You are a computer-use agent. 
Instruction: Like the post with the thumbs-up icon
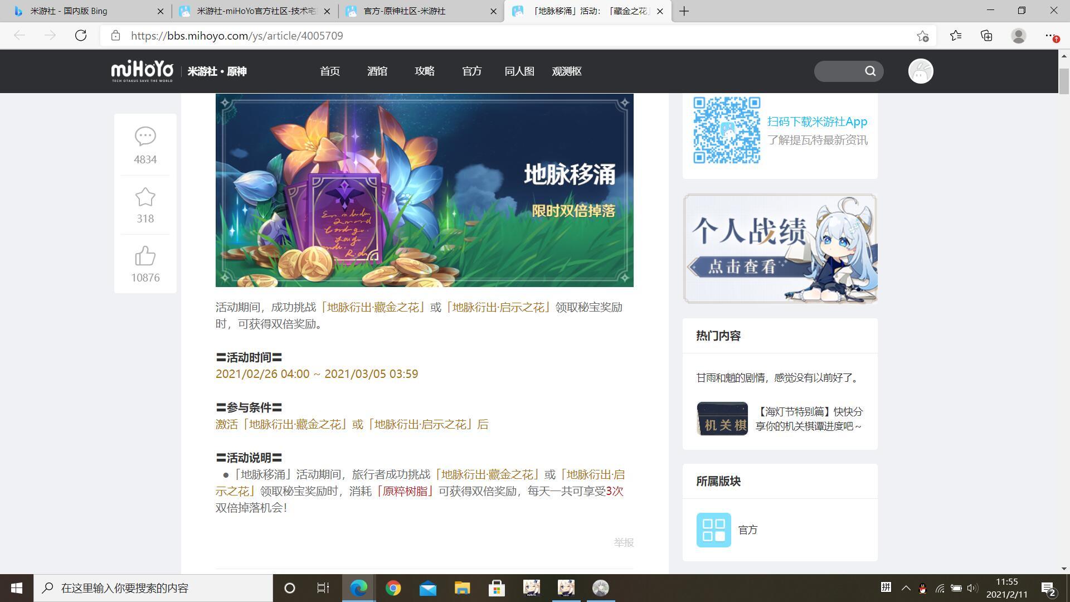point(145,256)
